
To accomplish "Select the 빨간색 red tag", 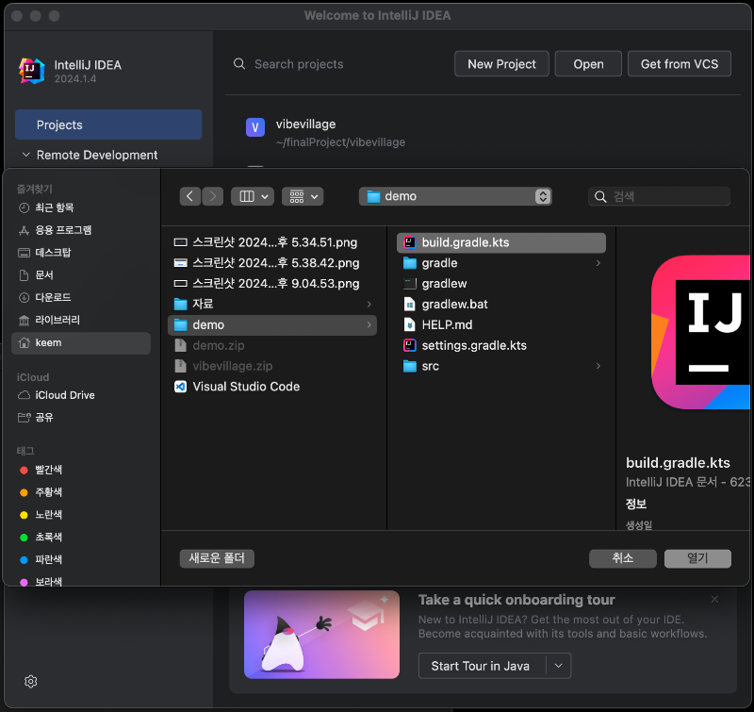I will [81, 470].
